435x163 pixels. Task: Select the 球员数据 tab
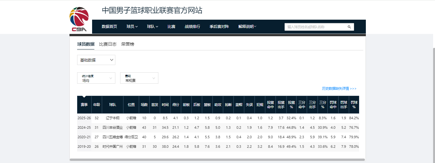pyautogui.click(x=86, y=44)
